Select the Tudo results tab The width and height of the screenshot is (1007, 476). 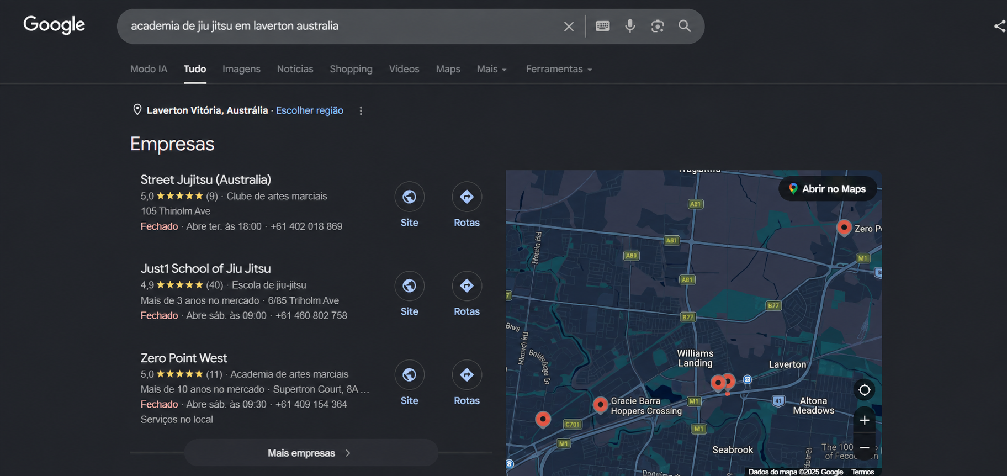[195, 69]
